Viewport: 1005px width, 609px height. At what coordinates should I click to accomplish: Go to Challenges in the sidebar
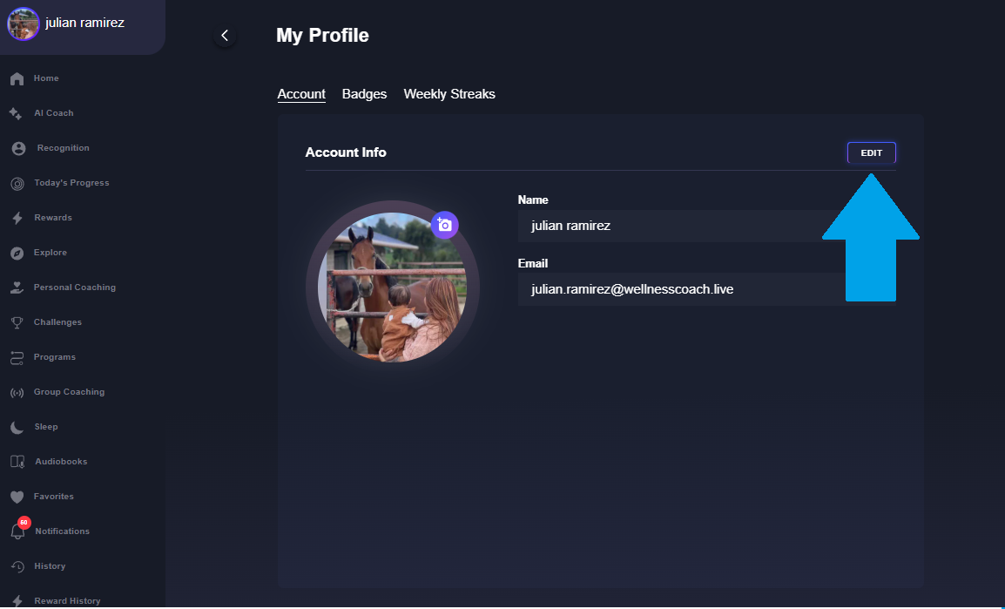click(57, 322)
